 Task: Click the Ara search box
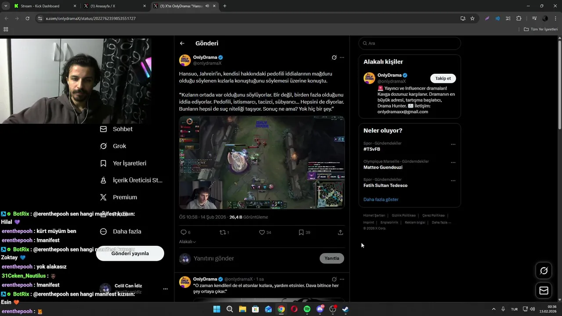pyautogui.click(x=410, y=43)
